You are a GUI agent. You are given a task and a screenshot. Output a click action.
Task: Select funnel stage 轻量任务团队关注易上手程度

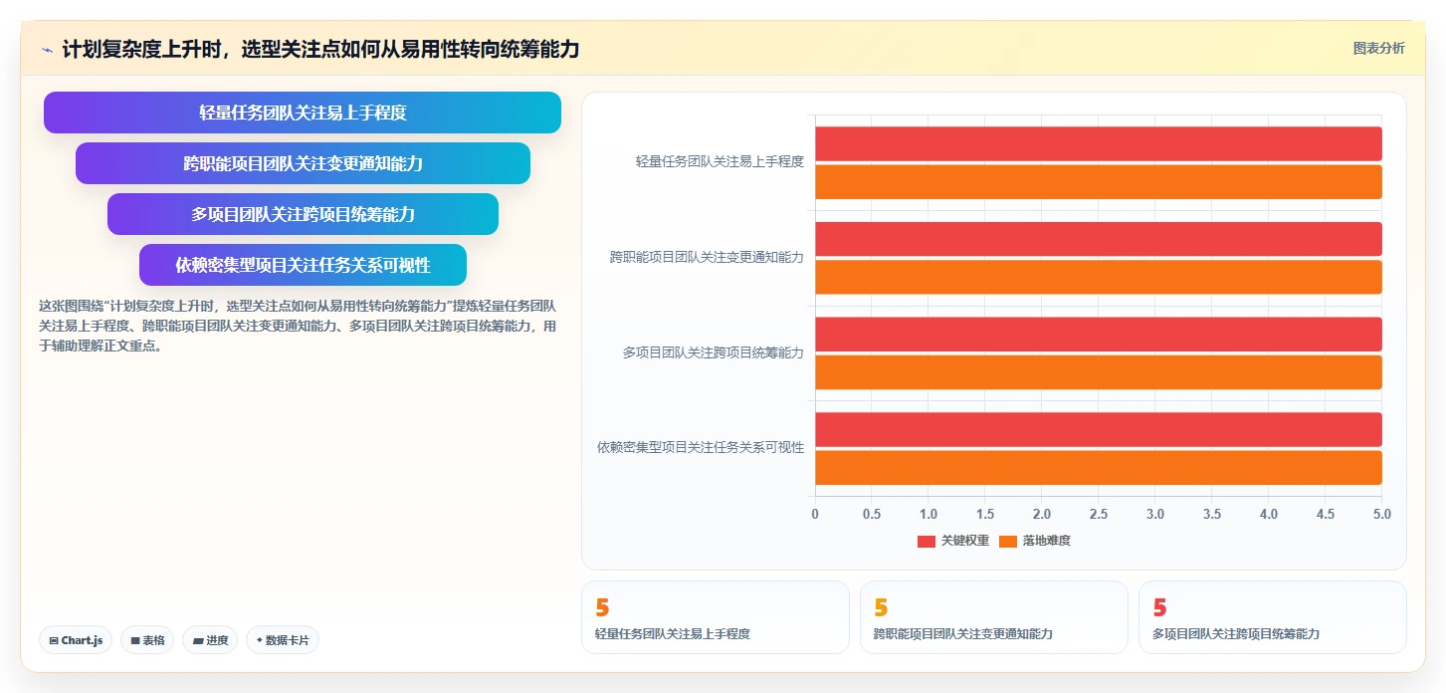click(x=303, y=113)
